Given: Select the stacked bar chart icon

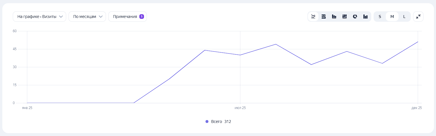Looking at the screenshot, I should pyautogui.click(x=345, y=17).
